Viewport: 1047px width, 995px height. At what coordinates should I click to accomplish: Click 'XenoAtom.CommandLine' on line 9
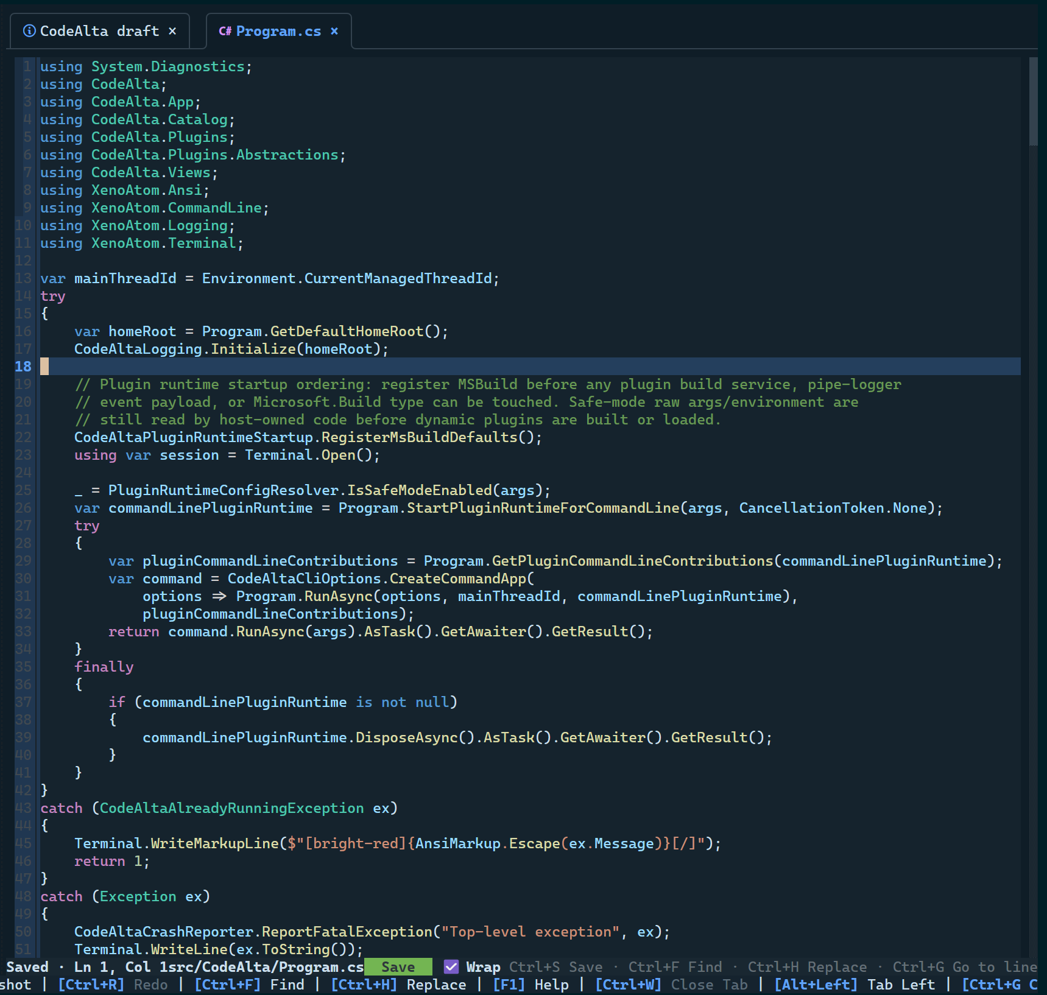tap(177, 208)
